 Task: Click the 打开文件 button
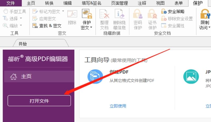pyautogui.click(x=39, y=101)
